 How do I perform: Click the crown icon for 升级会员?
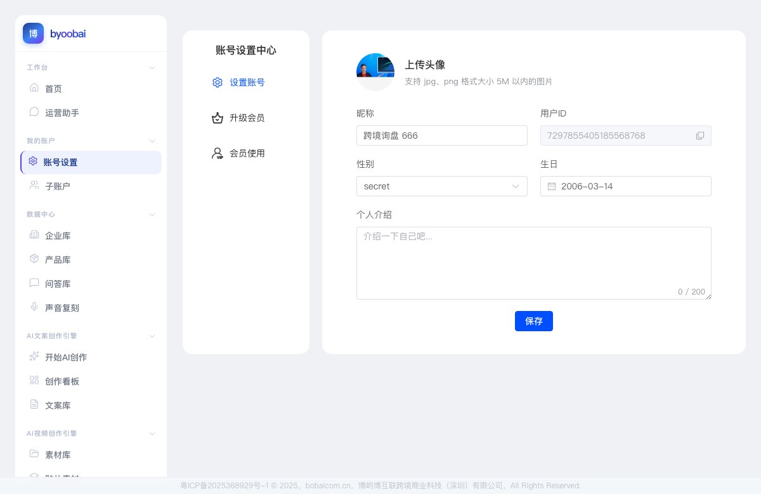click(218, 118)
